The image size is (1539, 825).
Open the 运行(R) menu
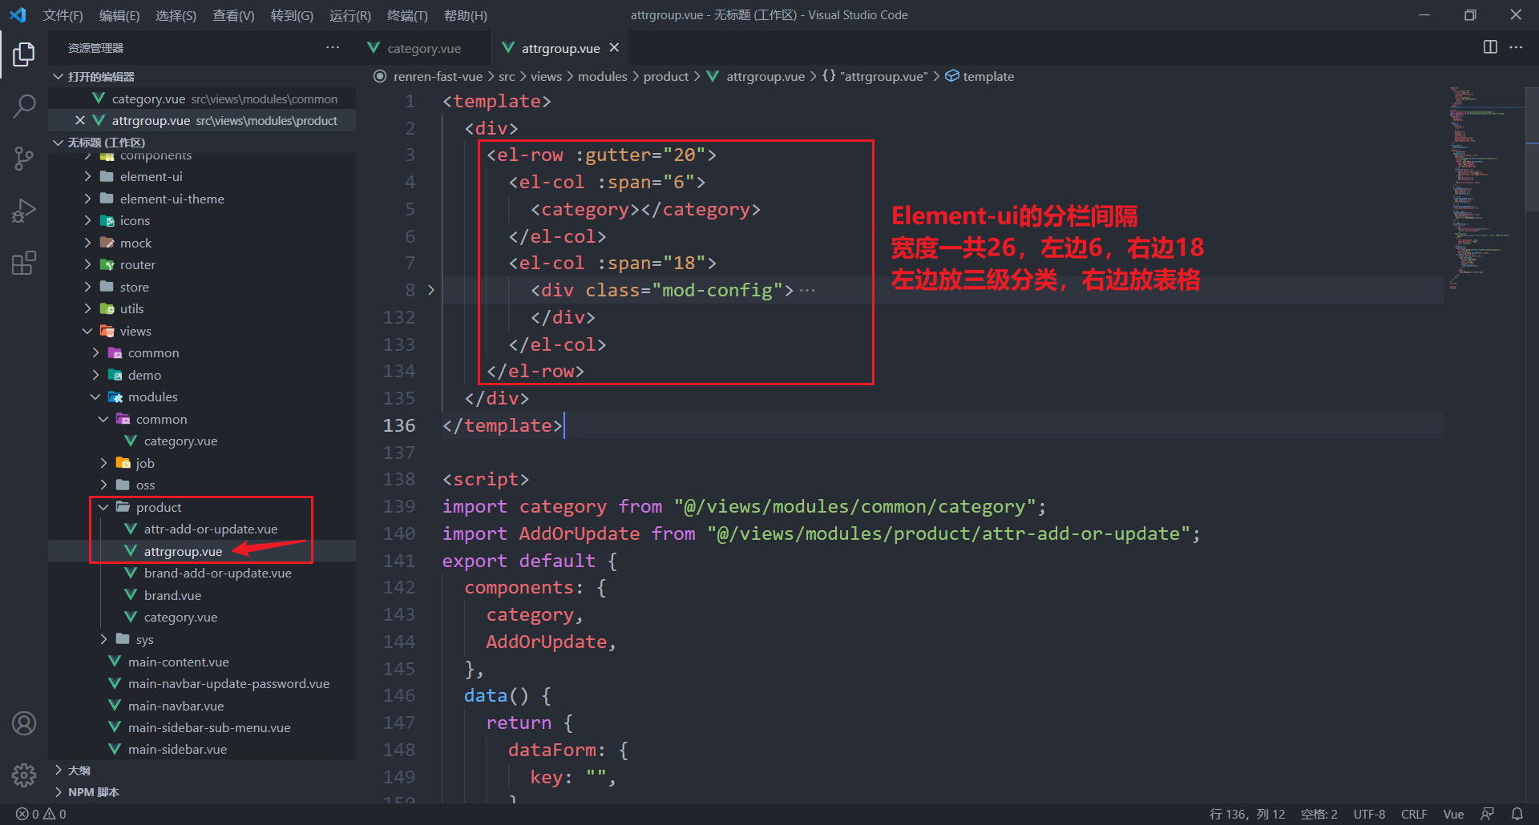[350, 16]
